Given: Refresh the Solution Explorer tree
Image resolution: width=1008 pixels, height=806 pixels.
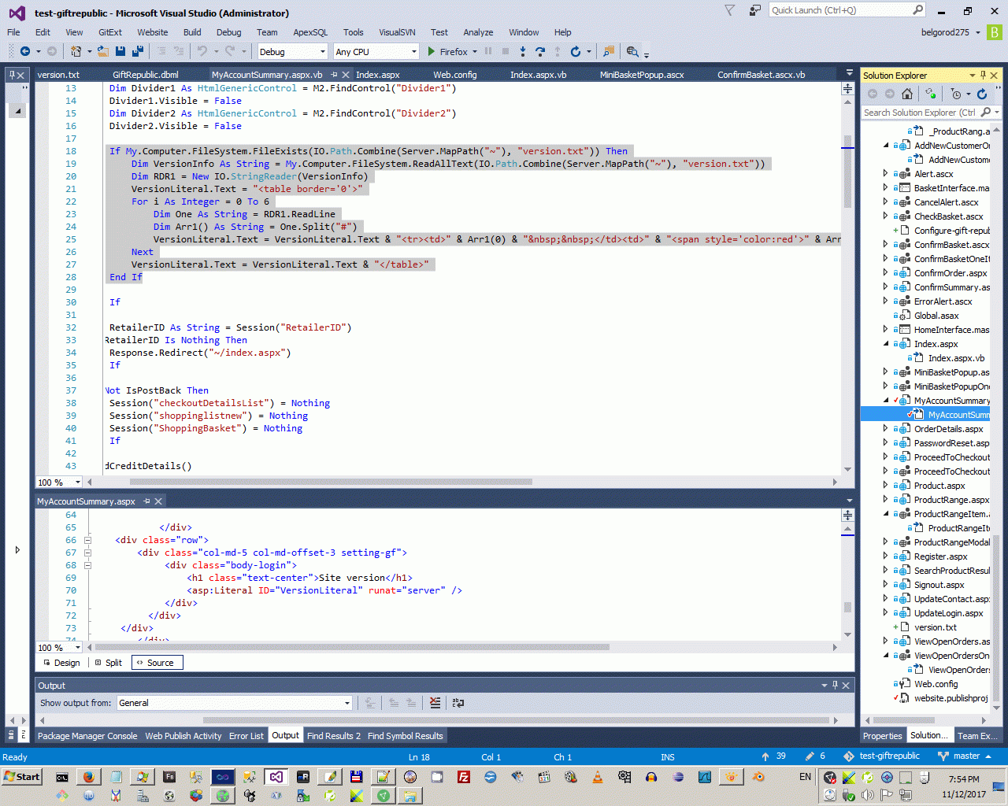Looking at the screenshot, I should tap(982, 94).
